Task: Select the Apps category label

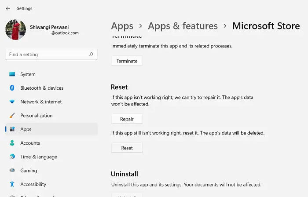Action: (x=26, y=129)
